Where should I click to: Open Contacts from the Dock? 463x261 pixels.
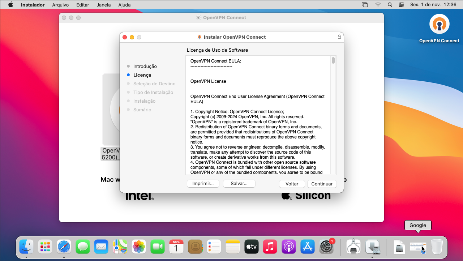(195, 247)
